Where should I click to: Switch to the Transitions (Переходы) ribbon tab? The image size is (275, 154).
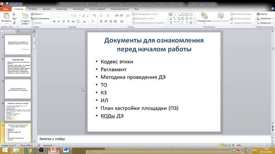[x=61, y=9]
